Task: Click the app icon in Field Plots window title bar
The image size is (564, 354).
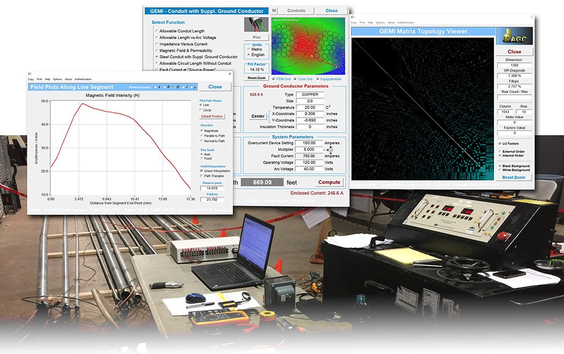Action: point(30,74)
